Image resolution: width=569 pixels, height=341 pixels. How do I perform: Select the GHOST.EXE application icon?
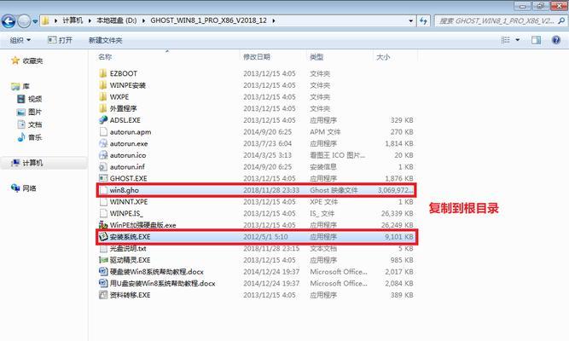103,178
